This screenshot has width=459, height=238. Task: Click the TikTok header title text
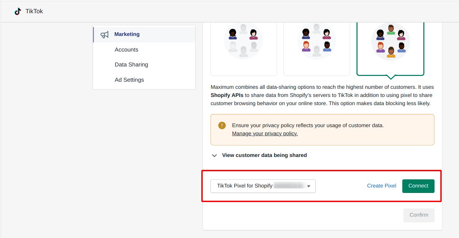(x=34, y=11)
